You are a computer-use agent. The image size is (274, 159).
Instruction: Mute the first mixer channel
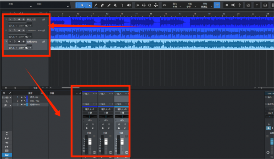[x=87, y=124]
